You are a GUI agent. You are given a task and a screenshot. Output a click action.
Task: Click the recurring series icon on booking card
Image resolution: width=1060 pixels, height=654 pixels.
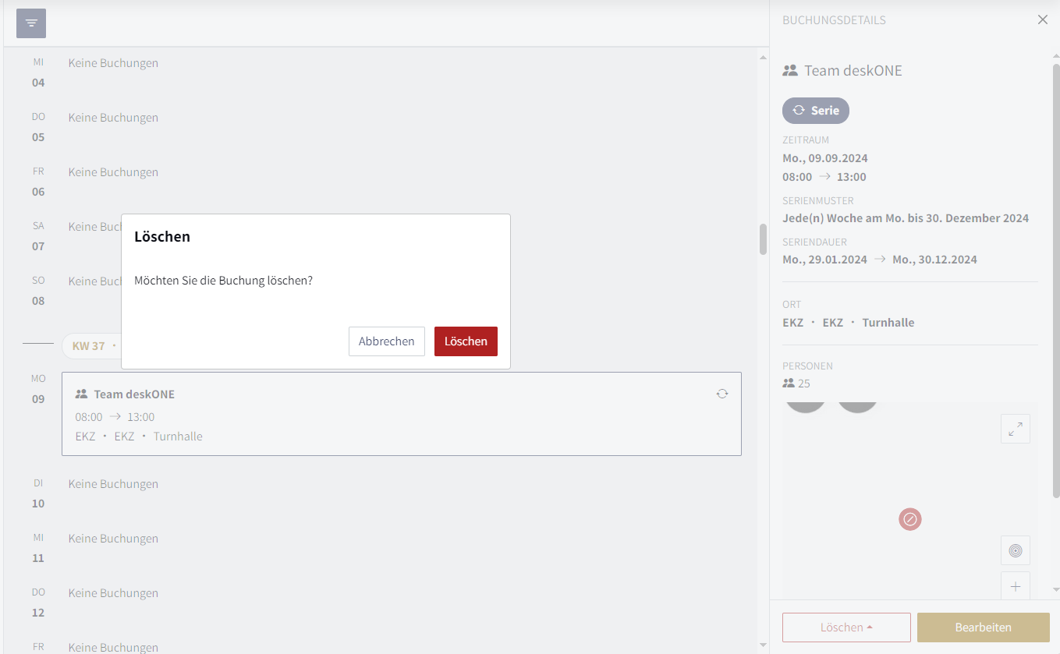click(722, 394)
